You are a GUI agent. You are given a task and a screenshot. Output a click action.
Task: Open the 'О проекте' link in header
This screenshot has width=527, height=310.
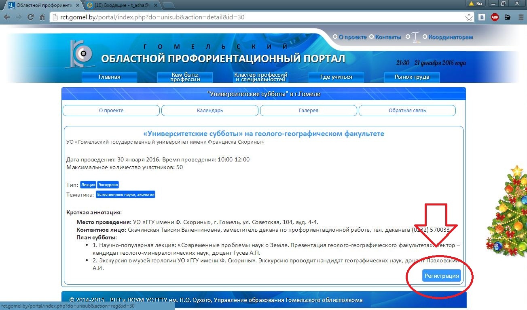click(353, 37)
